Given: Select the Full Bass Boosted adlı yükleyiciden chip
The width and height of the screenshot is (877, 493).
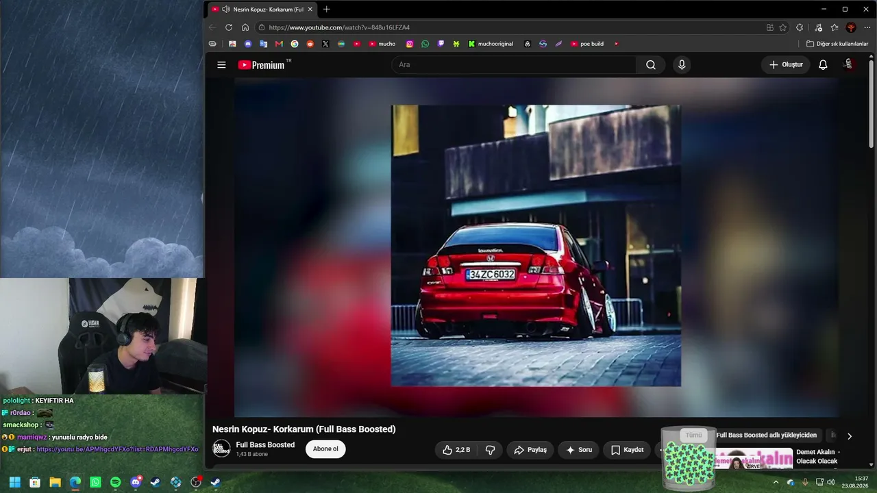Looking at the screenshot, I should (x=767, y=435).
